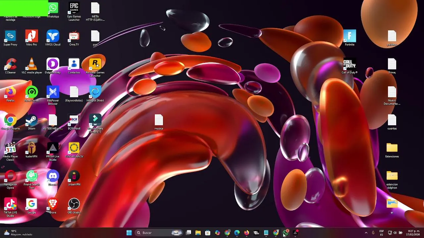424x238 pixels.
Task: Select the Steam desktop icon
Action: tap(31, 122)
